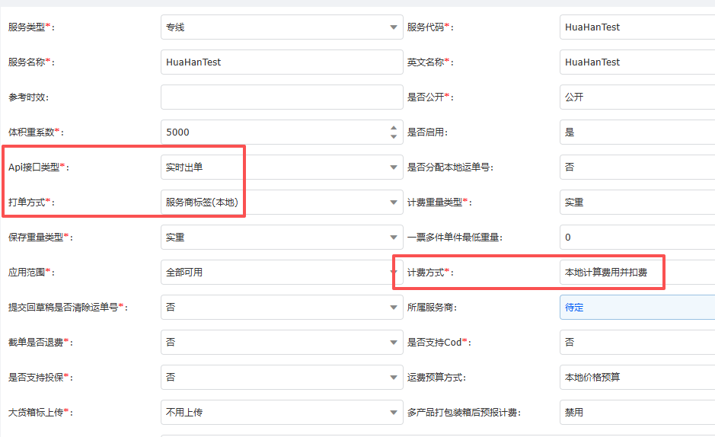Click the 服务代码 field with HuaHanTest
The width and height of the screenshot is (715, 437).
[637, 27]
